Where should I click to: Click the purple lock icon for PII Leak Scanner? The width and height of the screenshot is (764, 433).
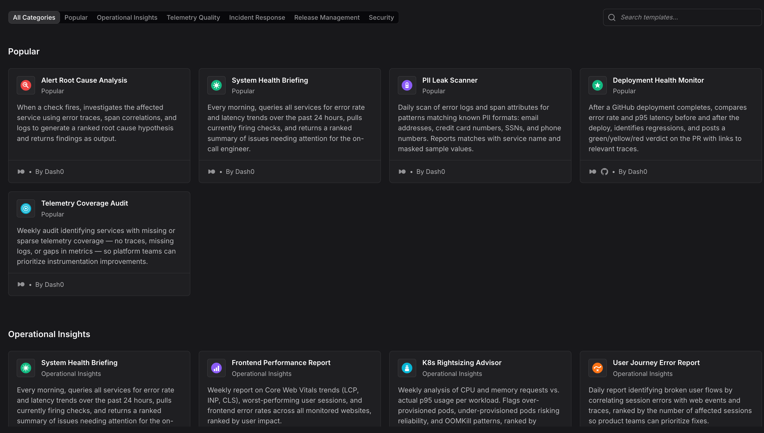(407, 85)
